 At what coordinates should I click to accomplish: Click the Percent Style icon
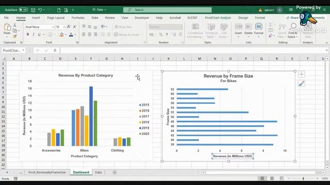pos(161,34)
